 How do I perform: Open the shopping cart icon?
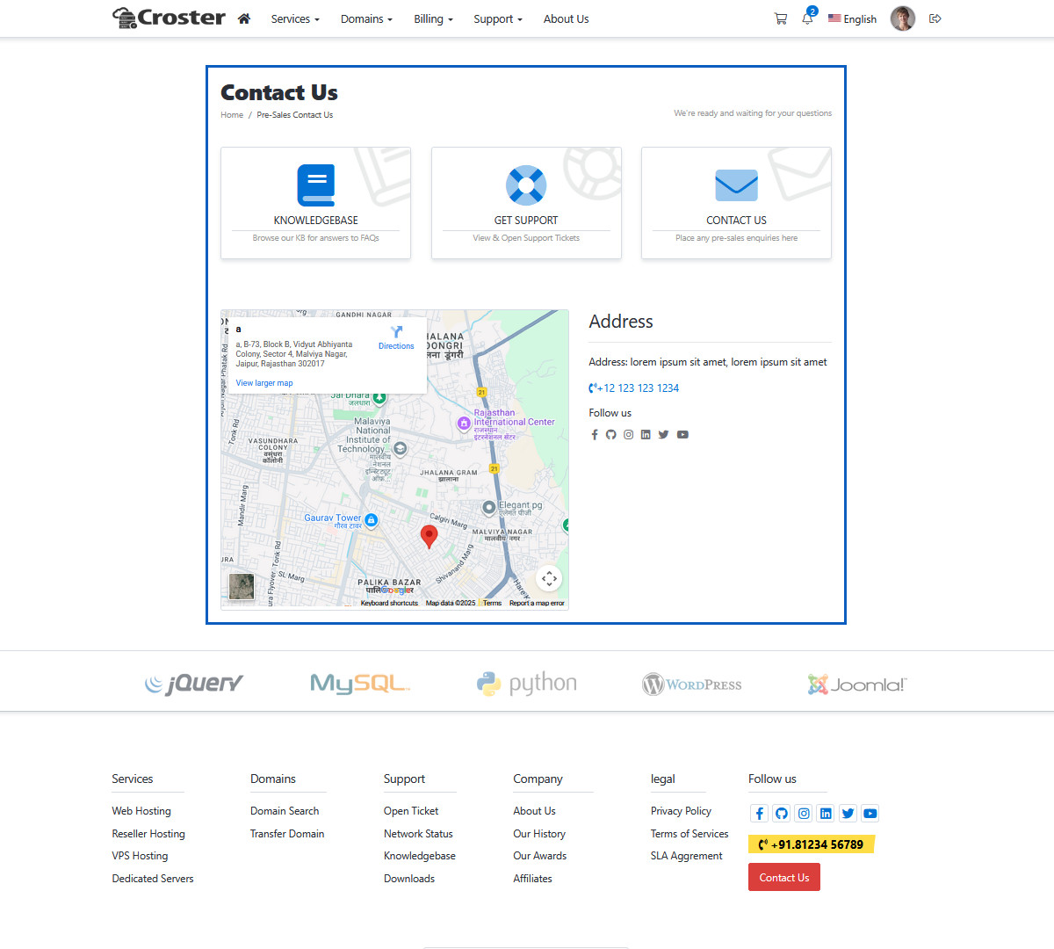pos(780,18)
